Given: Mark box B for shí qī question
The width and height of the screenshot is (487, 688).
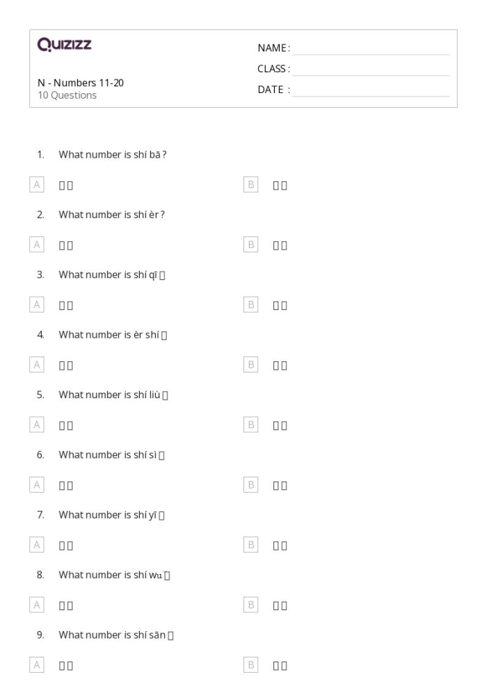Looking at the screenshot, I should click(x=251, y=304).
